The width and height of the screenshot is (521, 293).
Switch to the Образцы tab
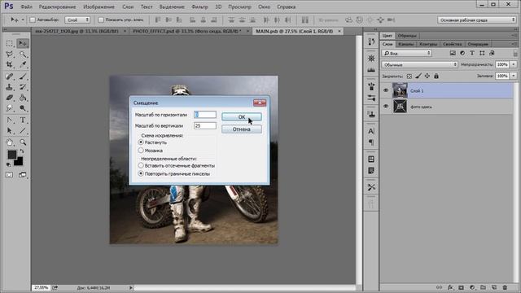point(407,36)
